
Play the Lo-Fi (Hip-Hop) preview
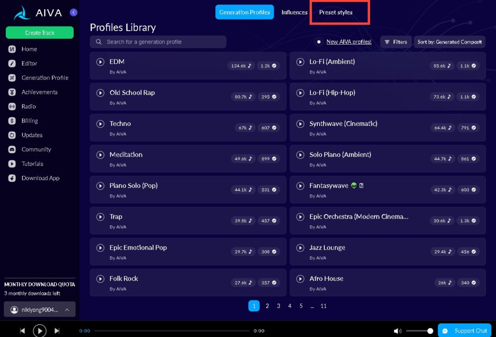(300, 93)
